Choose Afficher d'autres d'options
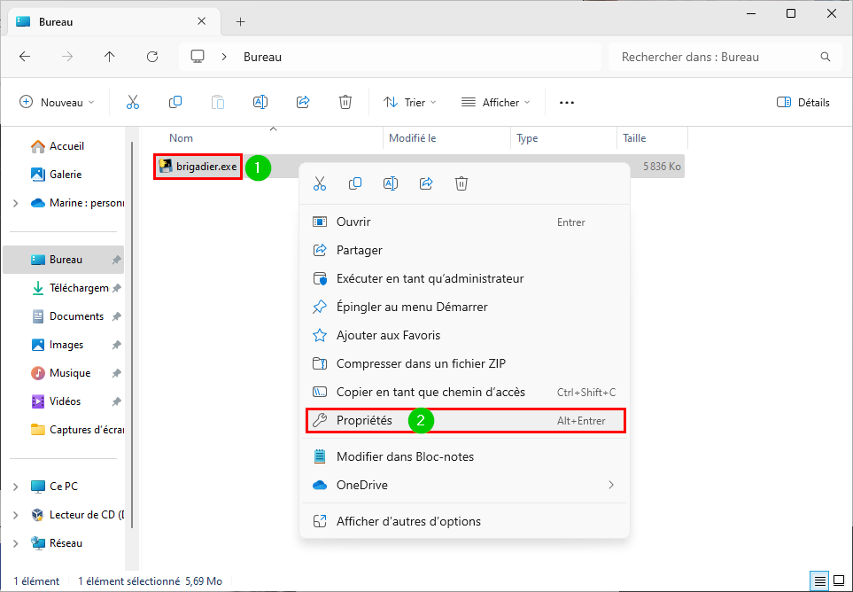Image resolution: width=853 pixels, height=592 pixels. 464,521
